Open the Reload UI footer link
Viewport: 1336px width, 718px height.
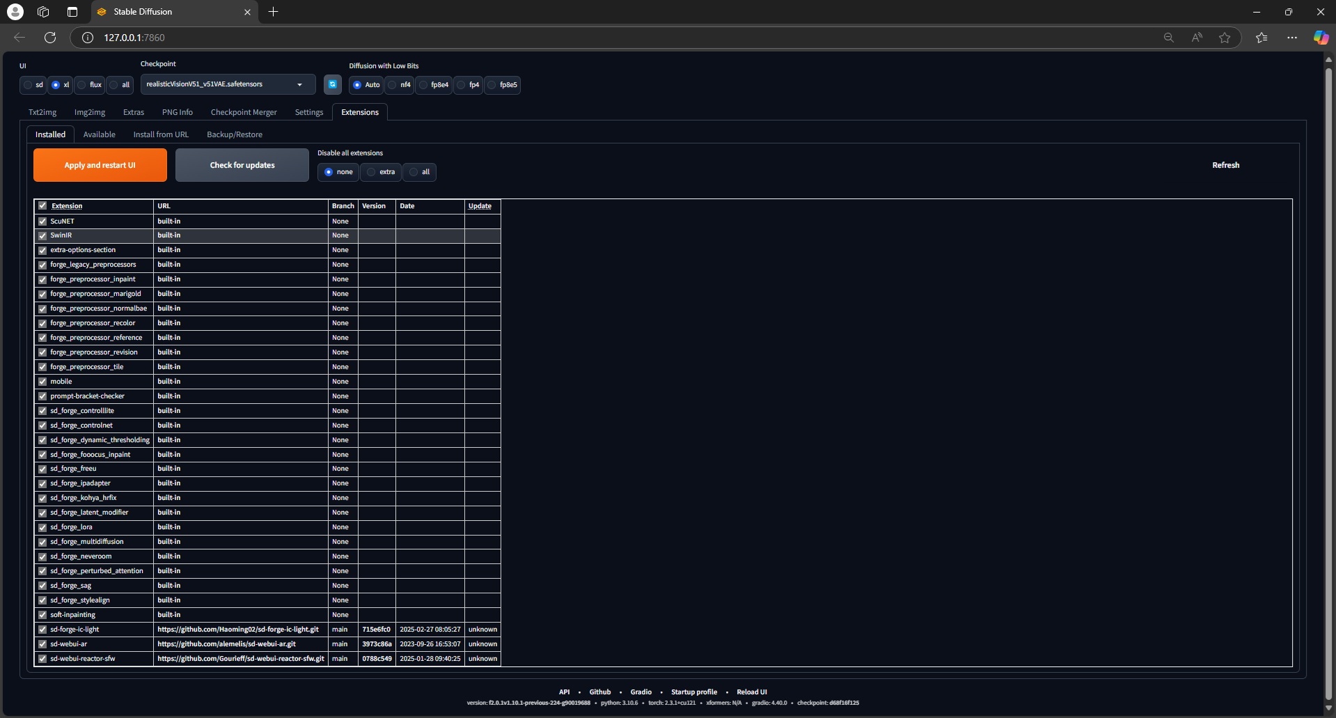pyautogui.click(x=751, y=692)
